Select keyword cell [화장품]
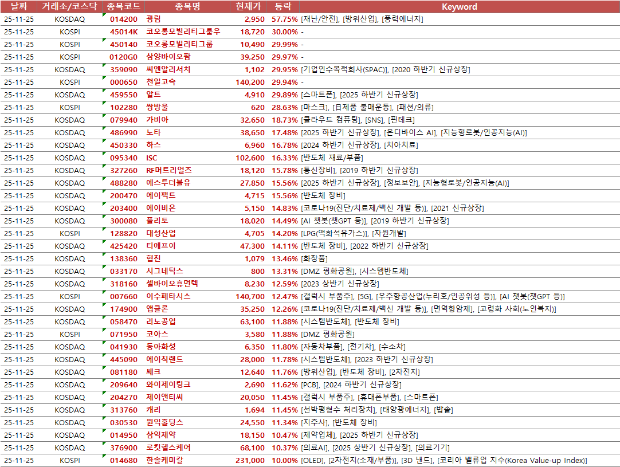Viewport: 620px width, 467px height. (x=315, y=258)
